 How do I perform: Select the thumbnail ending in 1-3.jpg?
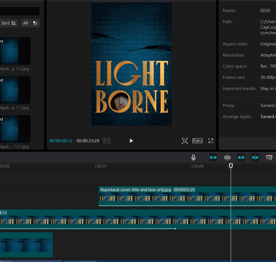pos(15,51)
